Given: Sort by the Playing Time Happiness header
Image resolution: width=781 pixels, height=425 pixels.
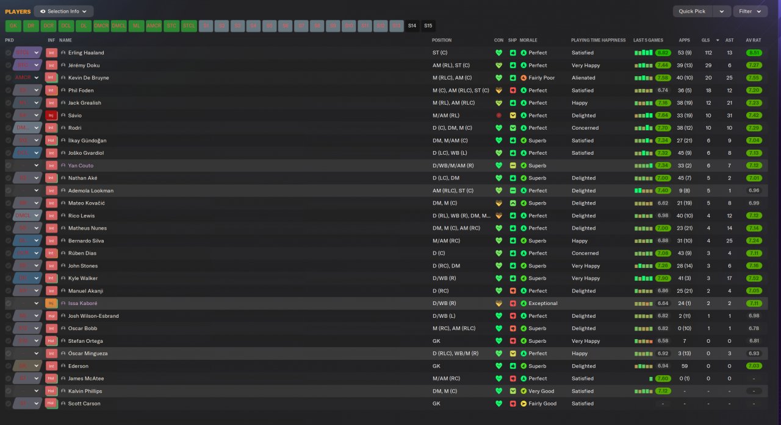Looking at the screenshot, I should click(x=598, y=40).
